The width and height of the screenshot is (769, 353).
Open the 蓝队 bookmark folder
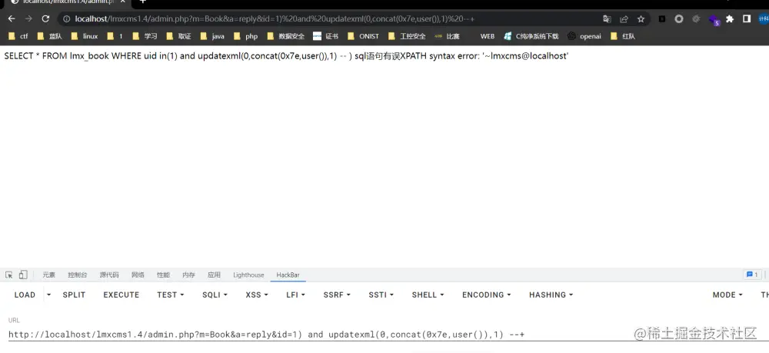coord(49,36)
